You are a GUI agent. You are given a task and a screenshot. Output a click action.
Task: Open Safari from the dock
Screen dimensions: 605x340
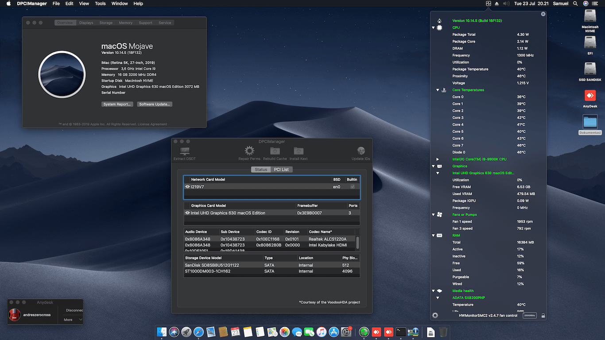198,332
